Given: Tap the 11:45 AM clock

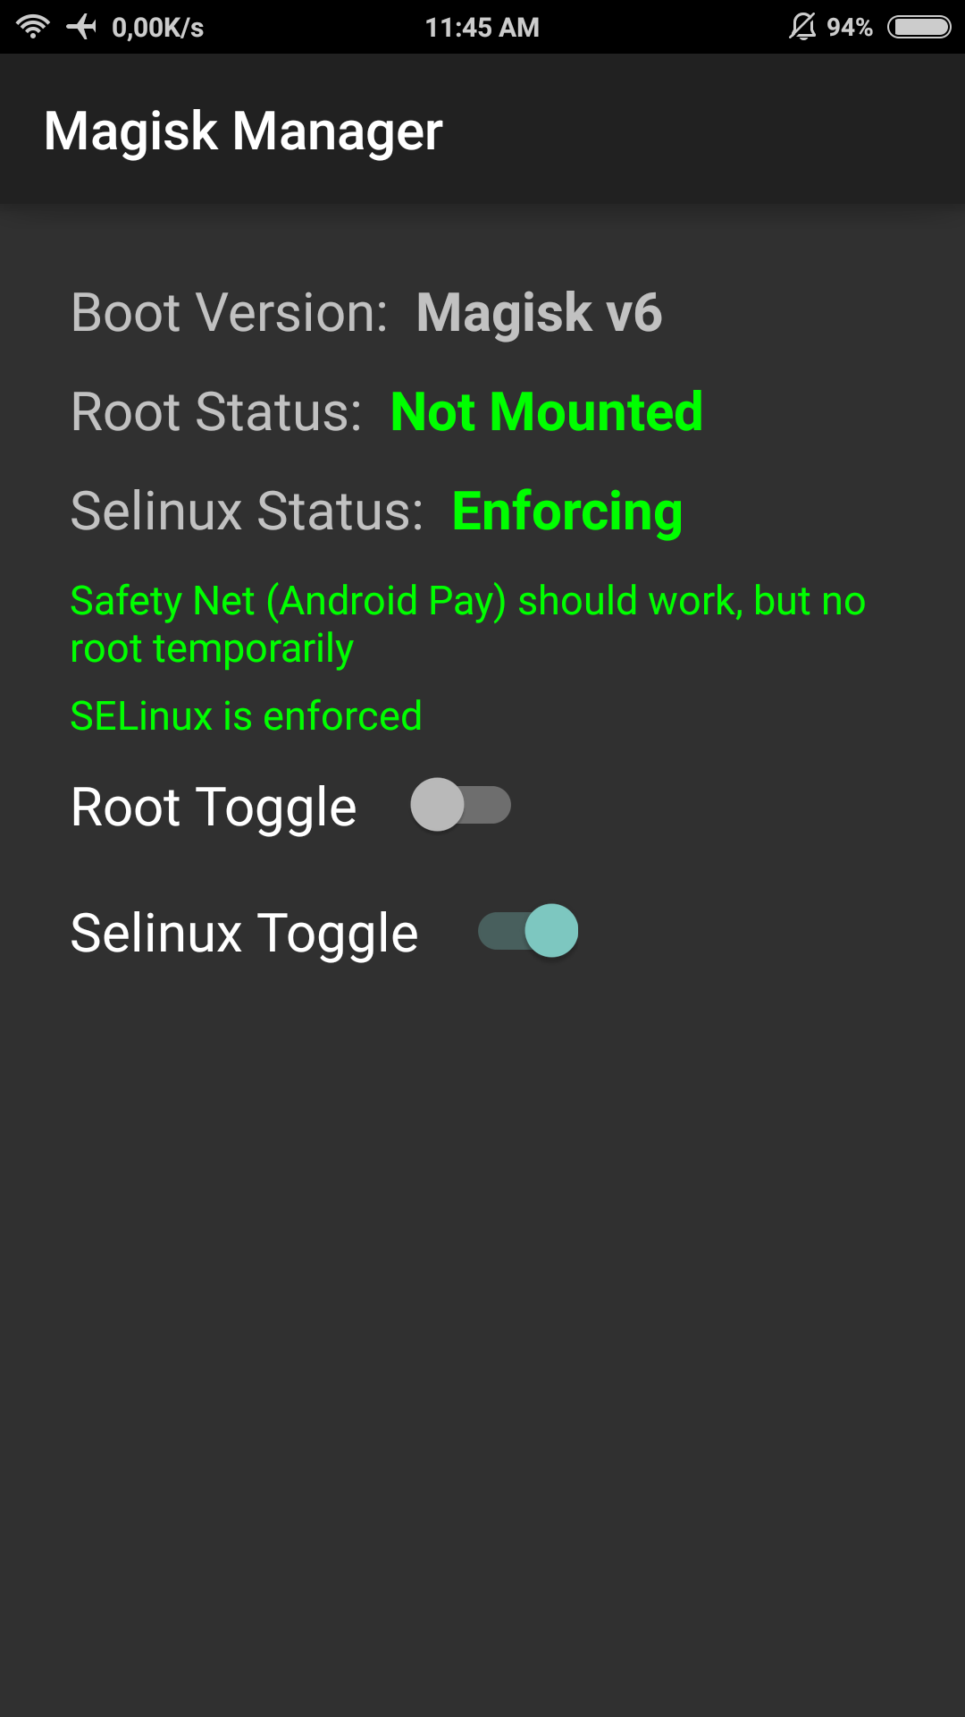Looking at the screenshot, I should 482,28.
